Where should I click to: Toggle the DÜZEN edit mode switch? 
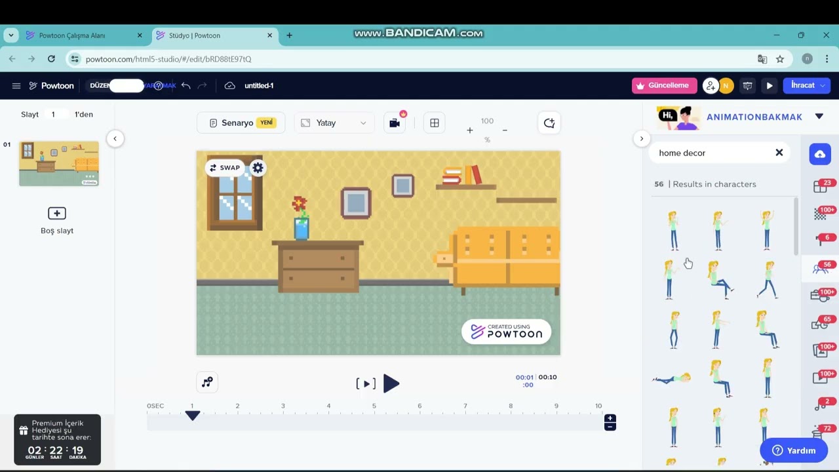pyautogui.click(x=127, y=86)
